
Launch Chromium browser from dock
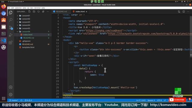pos(4,13)
